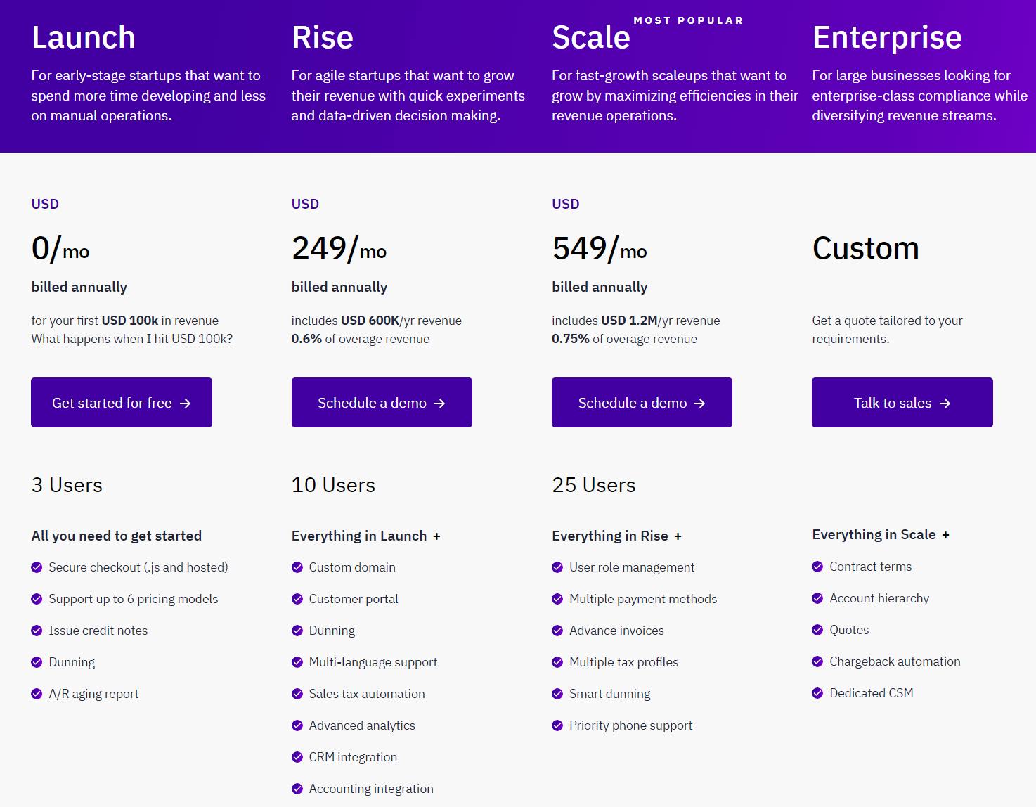The width and height of the screenshot is (1036, 807).
Task: Click the checkmark beside User role management
Action: pyautogui.click(x=557, y=567)
